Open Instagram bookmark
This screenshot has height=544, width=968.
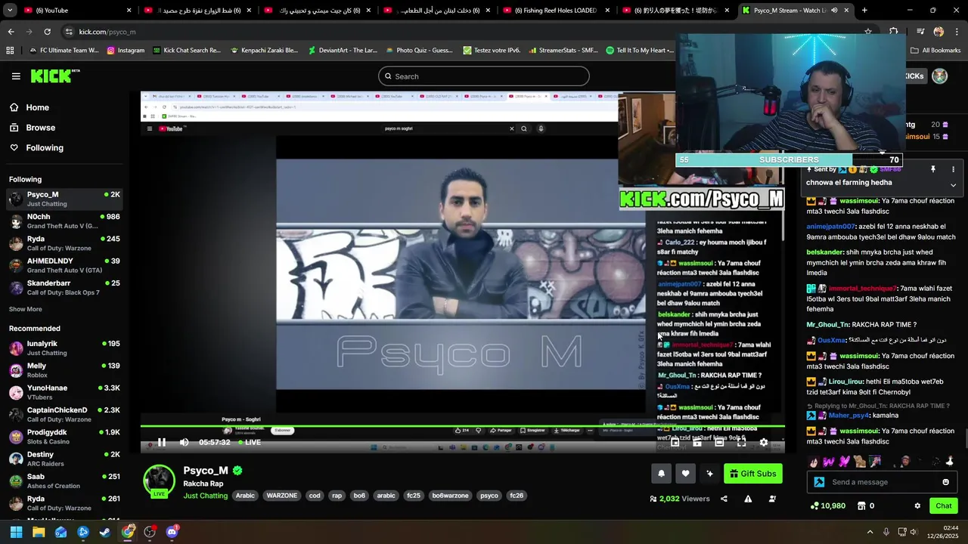[126, 51]
